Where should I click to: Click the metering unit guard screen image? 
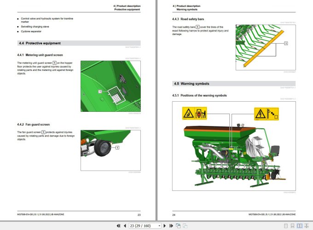[x=110, y=86]
